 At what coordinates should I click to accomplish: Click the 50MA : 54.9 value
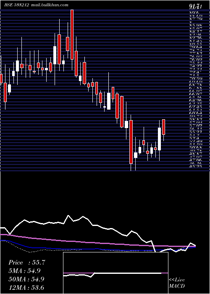pyautogui.click(x=26, y=279)
